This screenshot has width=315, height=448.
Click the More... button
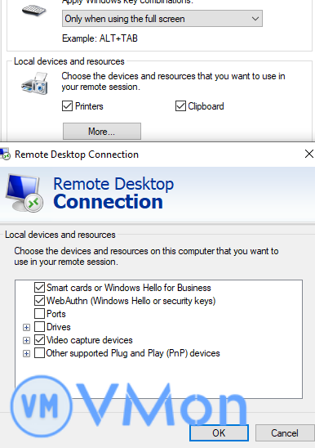coord(102,132)
